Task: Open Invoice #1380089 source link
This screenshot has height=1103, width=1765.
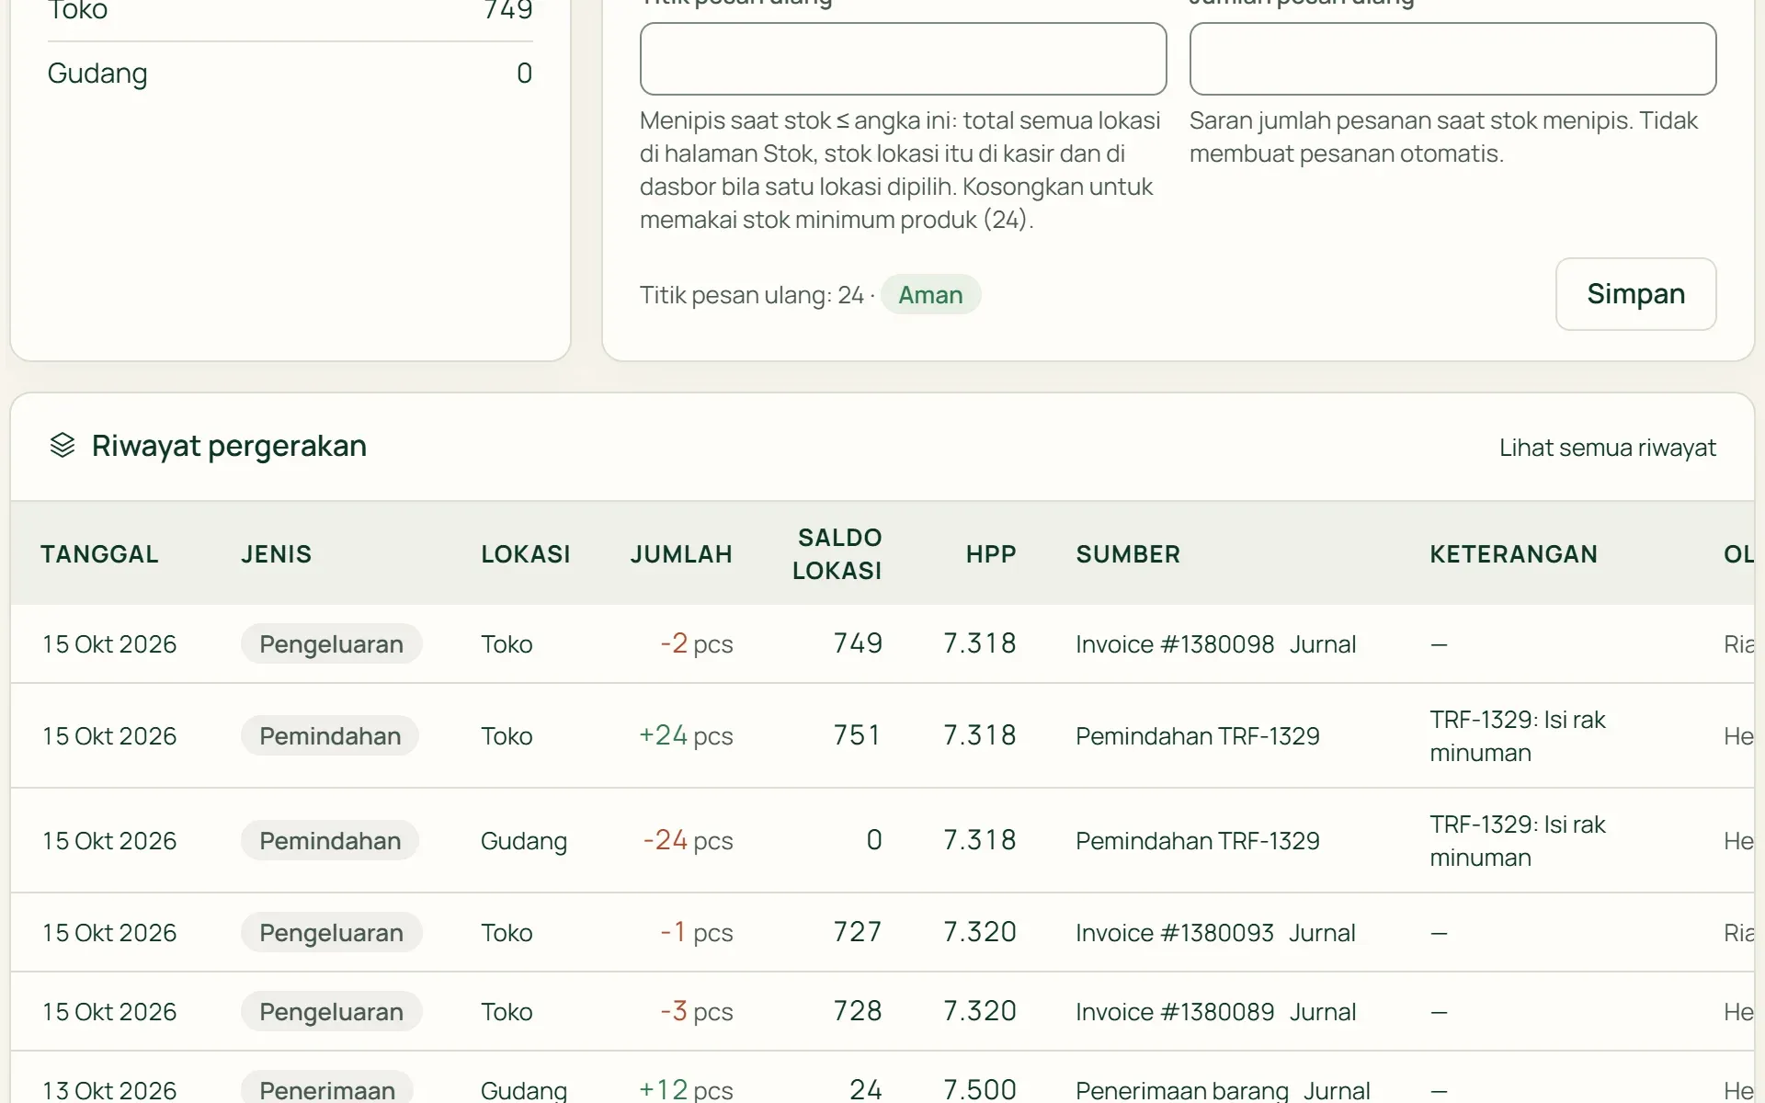Action: pos(1175,1012)
